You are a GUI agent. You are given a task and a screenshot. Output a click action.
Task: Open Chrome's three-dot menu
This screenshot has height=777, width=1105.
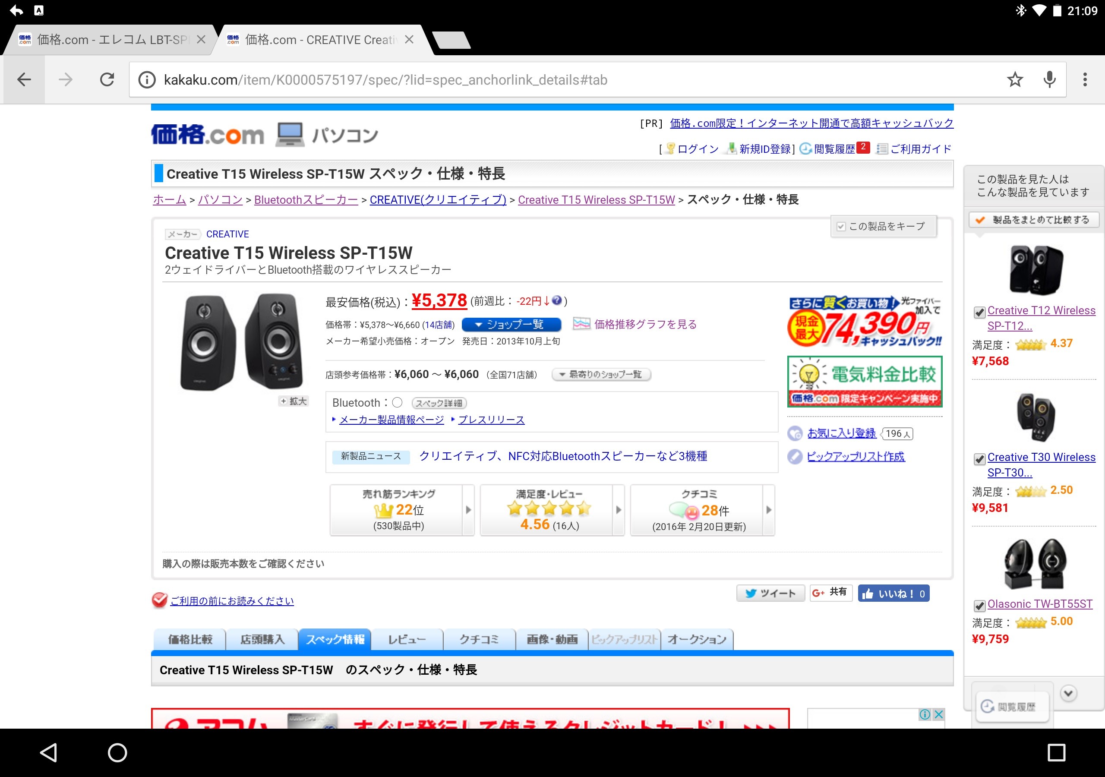coord(1085,79)
